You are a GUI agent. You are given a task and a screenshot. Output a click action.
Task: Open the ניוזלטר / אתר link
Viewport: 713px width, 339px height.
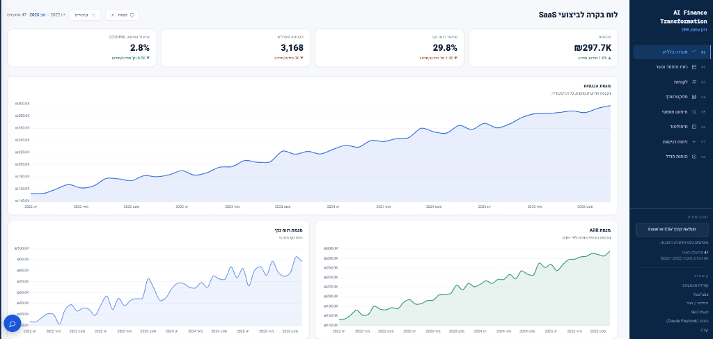(x=698, y=303)
